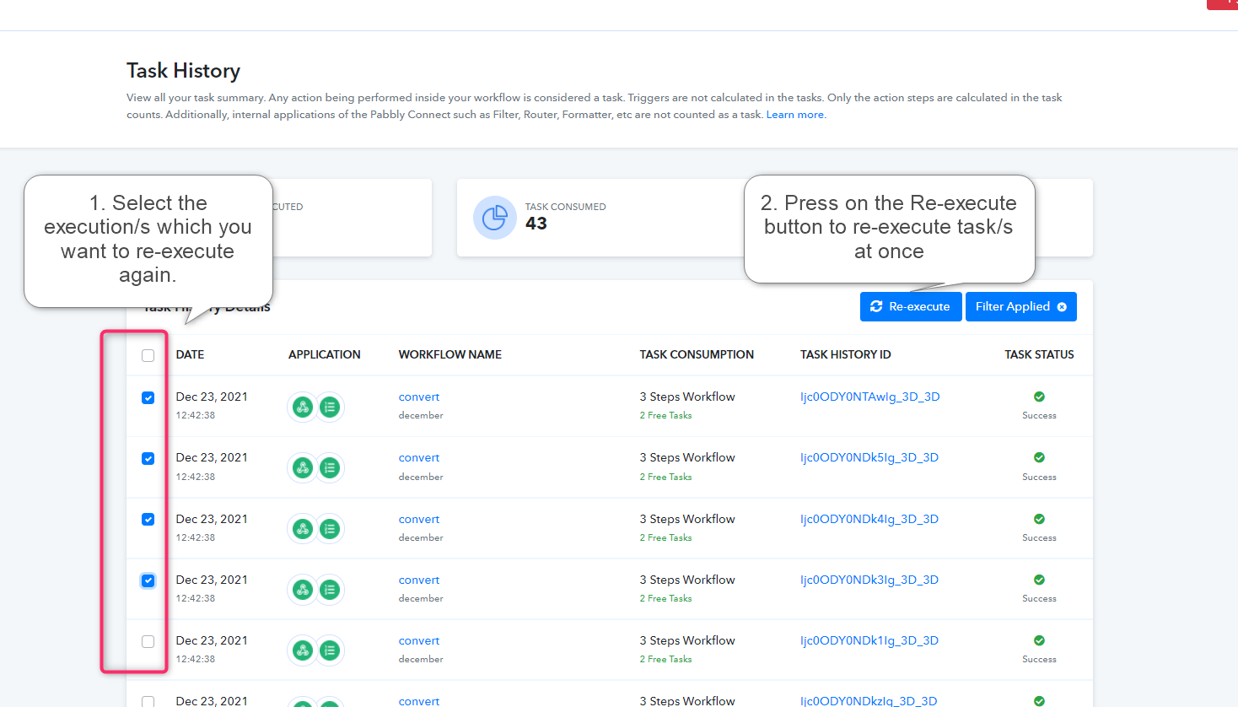The image size is (1238, 707).
Task: Click webhook app icon in row Ijc0ODY0NDk4Ig_3D_3D
Action: pyautogui.click(x=303, y=529)
